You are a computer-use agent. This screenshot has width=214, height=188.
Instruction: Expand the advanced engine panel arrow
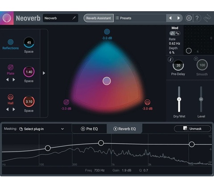click(x=44, y=73)
